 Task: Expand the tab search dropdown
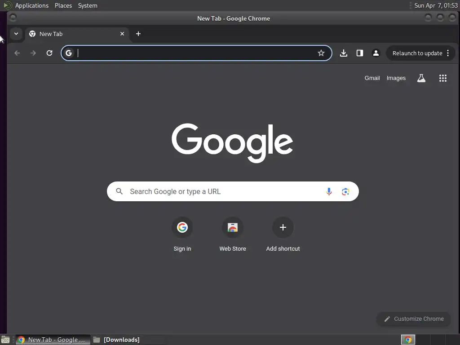click(x=16, y=34)
